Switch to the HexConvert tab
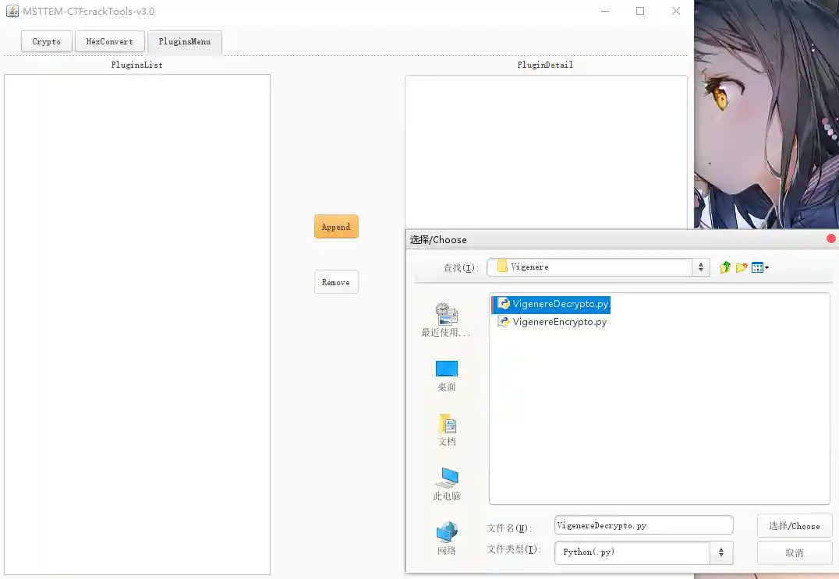This screenshot has height=579, width=839. pos(110,42)
